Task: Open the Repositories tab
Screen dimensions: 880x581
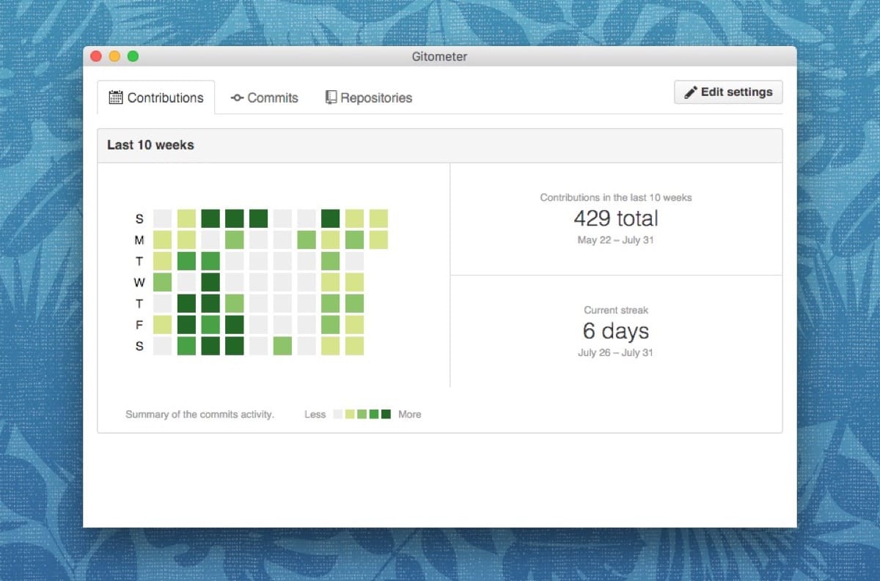Action: (x=375, y=97)
